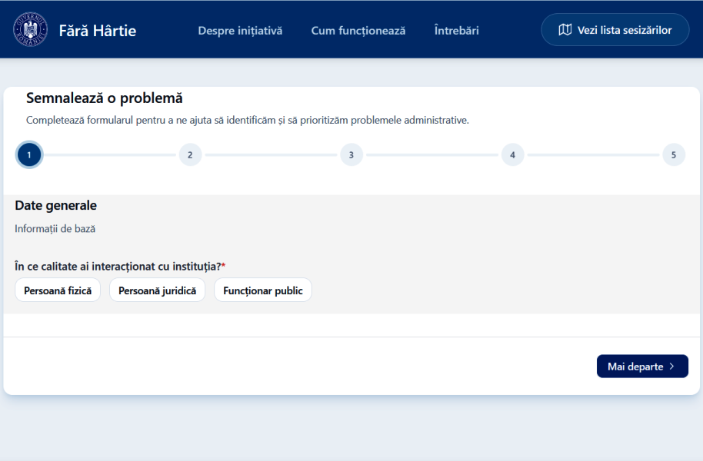Go to the Cum funcționează section

[358, 31]
